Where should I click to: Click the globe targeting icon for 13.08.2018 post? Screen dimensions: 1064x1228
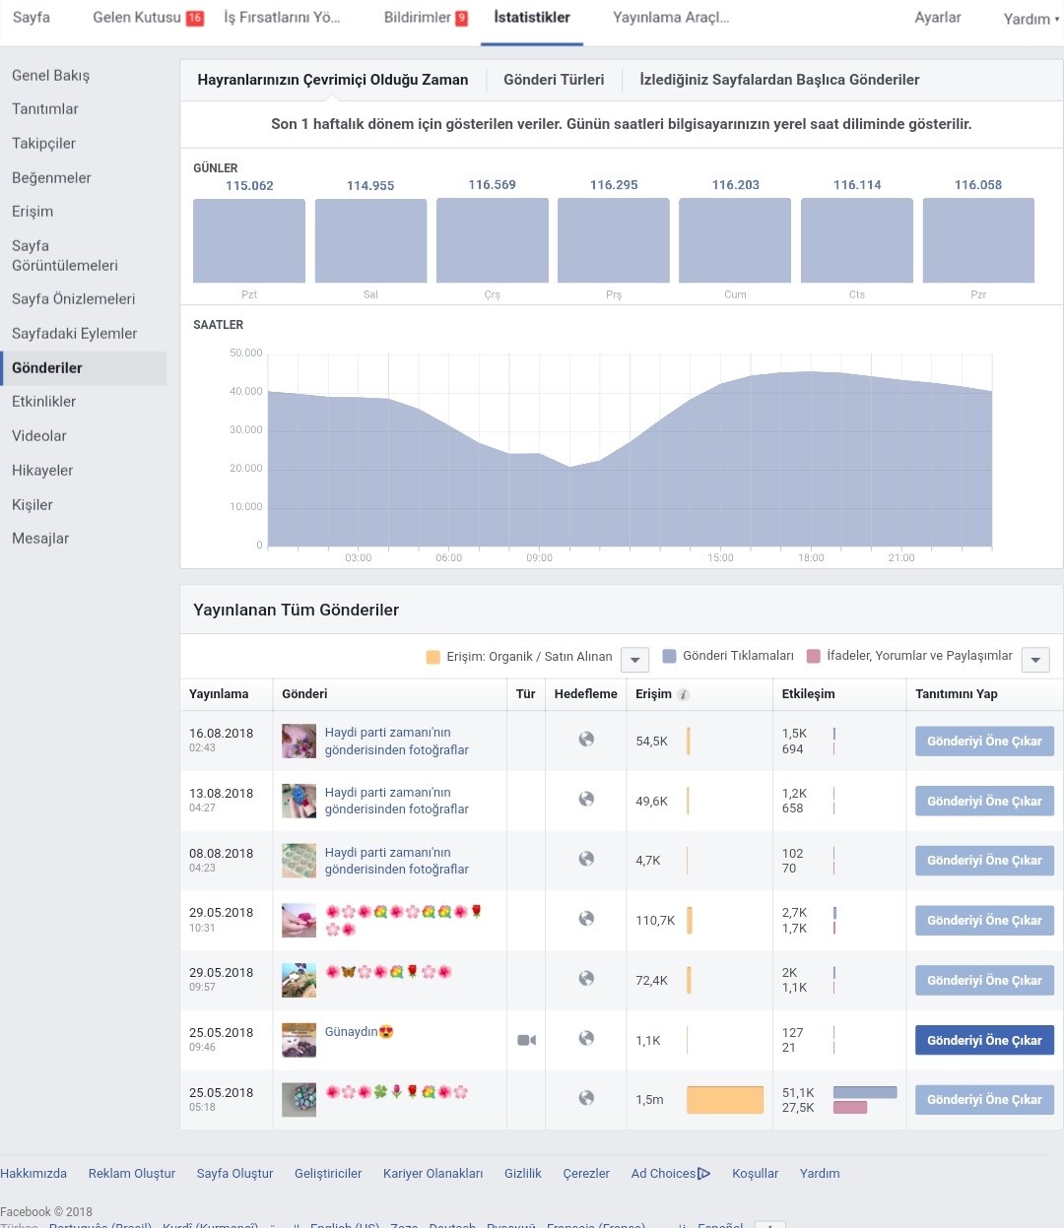click(x=586, y=800)
